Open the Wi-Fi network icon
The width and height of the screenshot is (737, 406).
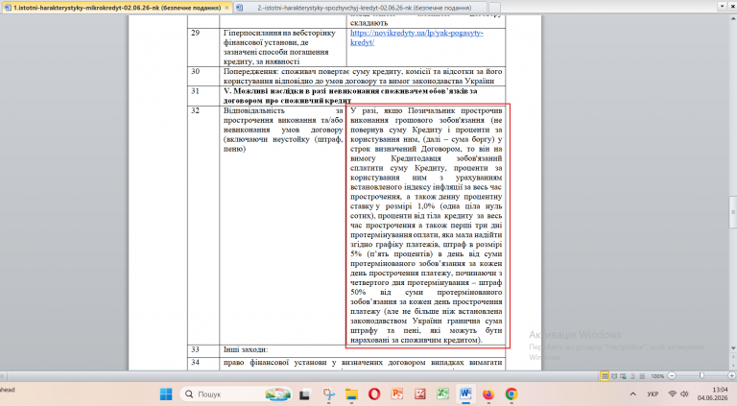tap(673, 394)
